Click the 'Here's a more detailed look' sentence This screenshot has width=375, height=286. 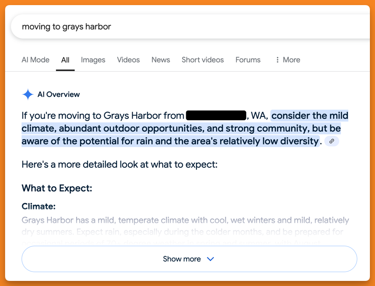coord(119,164)
